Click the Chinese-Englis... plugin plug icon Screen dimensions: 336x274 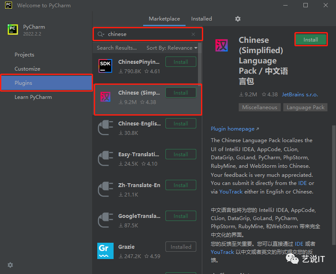click(x=105, y=128)
